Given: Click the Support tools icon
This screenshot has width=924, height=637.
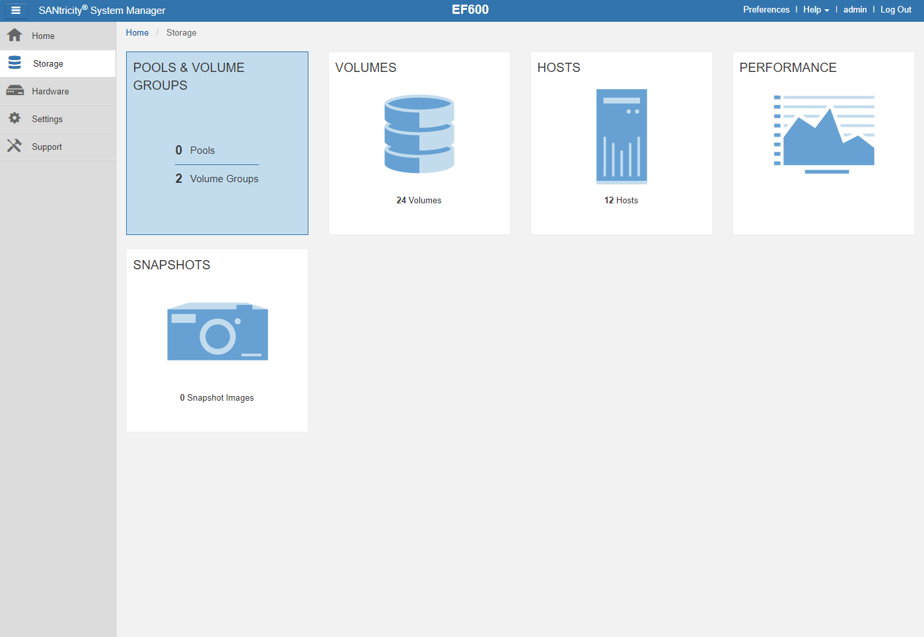Looking at the screenshot, I should pyautogui.click(x=15, y=146).
